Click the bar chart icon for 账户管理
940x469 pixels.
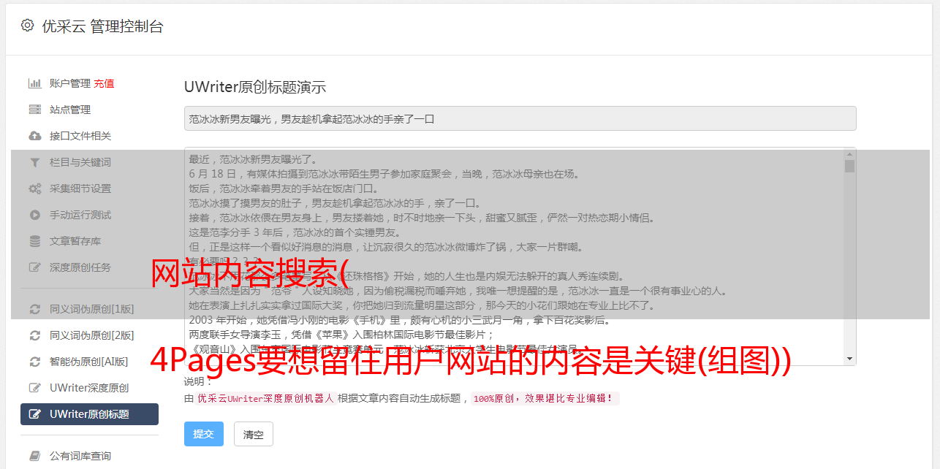click(34, 83)
